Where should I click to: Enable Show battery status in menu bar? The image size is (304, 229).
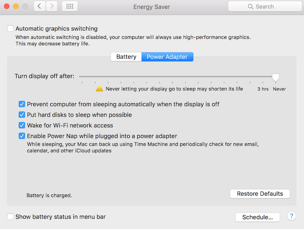coord(10,217)
